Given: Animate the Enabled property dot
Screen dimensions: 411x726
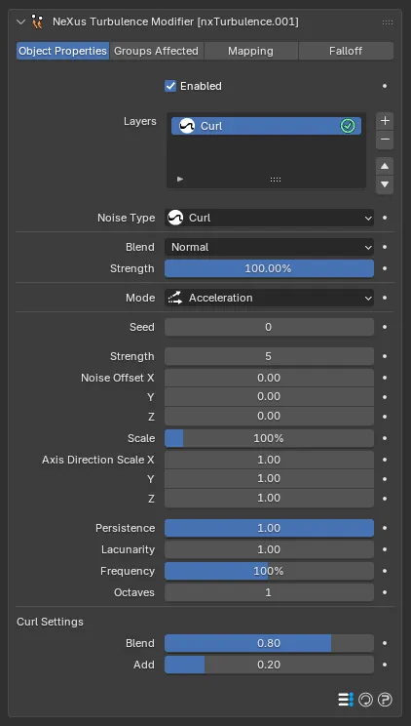Looking at the screenshot, I should (x=385, y=86).
